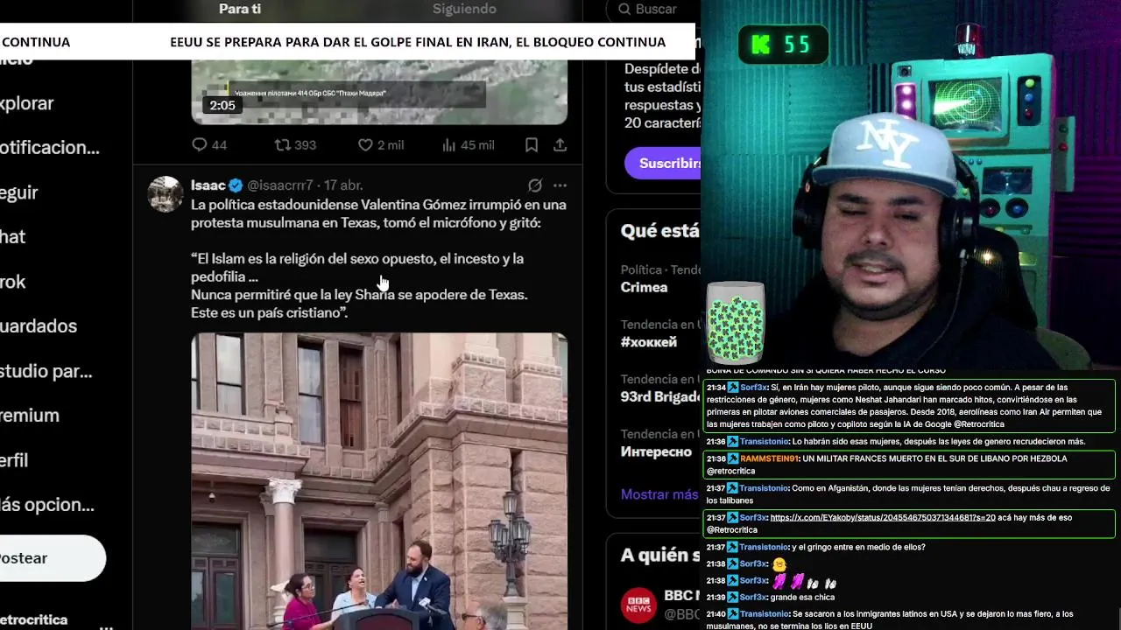Open Grok in sidebar

tap(12, 282)
